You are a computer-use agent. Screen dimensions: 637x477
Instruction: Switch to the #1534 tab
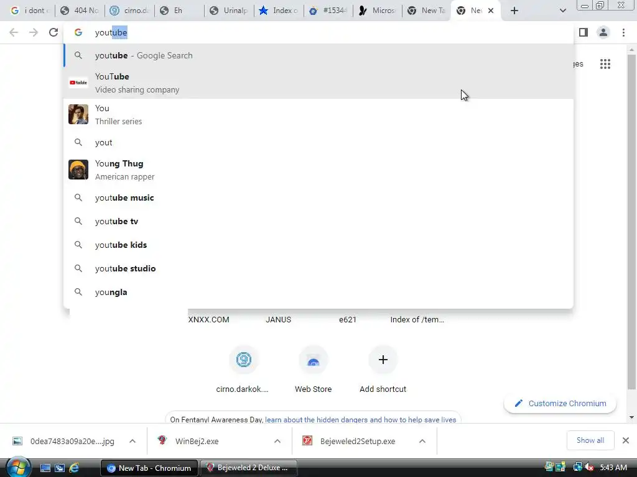click(x=328, y=11)
